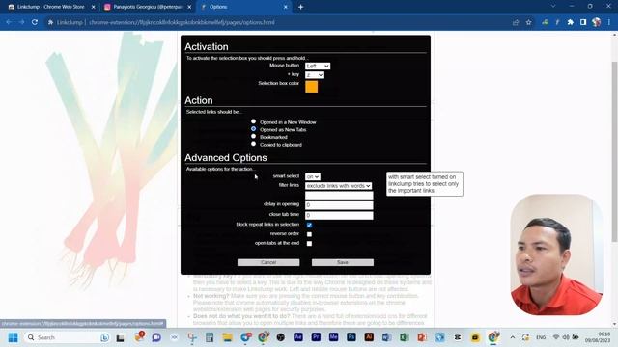Bookmark this page with star icon

pyautogui.click(x=528, y=22)
